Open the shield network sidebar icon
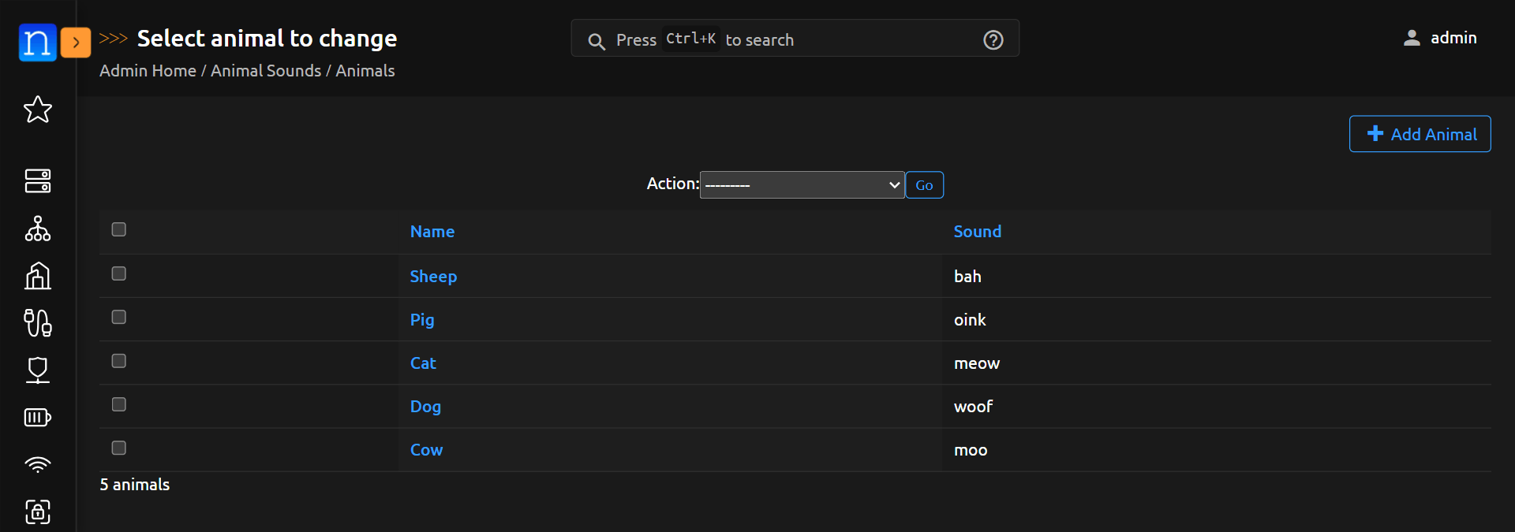This screenshot has width=1515, height=532. [x=37, y=370]
